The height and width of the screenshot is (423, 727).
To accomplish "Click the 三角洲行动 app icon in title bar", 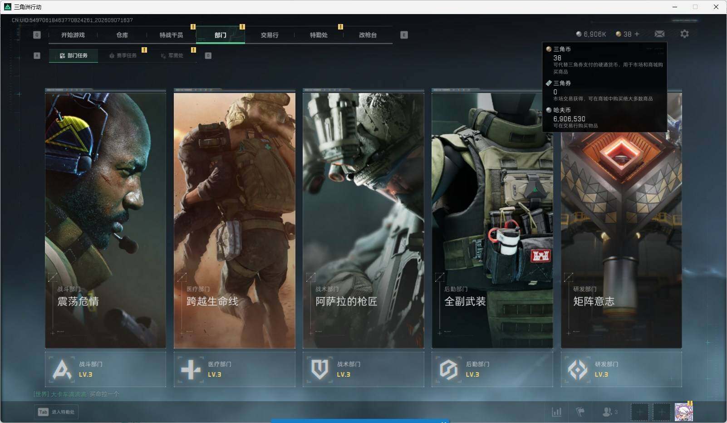I will (7, 7).
